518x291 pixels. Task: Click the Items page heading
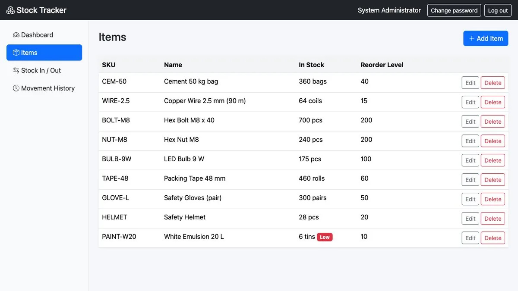point(112,37)
